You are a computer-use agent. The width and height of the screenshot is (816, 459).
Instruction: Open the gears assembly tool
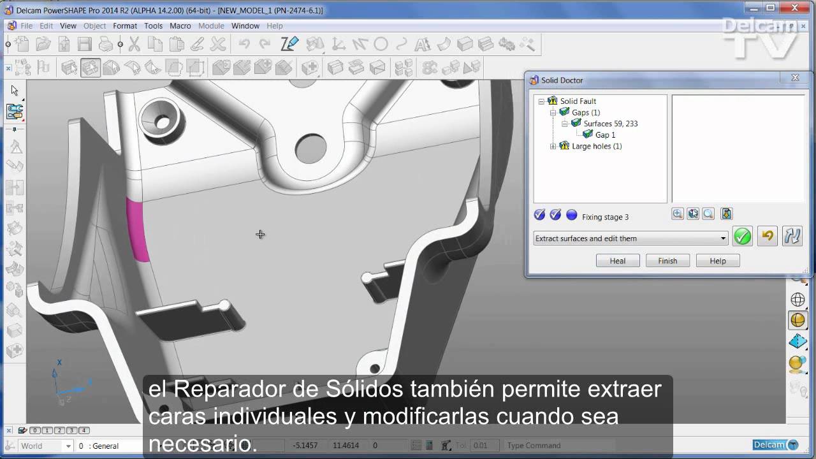tap(507, 44)
